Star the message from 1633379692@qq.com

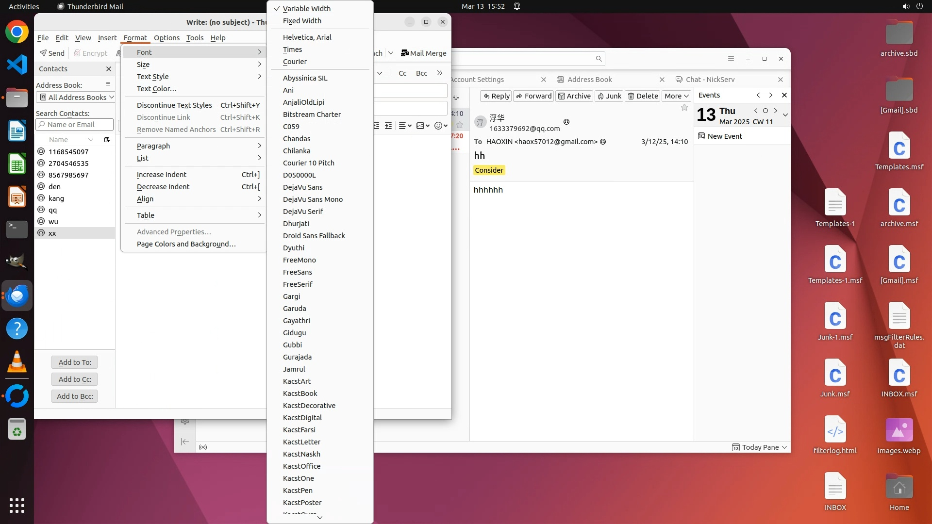point(684,108)
